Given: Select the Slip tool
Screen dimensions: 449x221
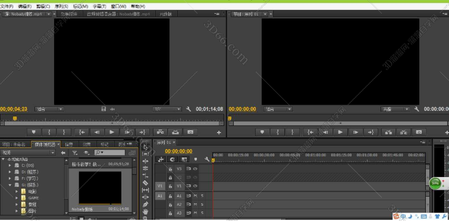Looking at the screenshot, I should click(146, 190).
